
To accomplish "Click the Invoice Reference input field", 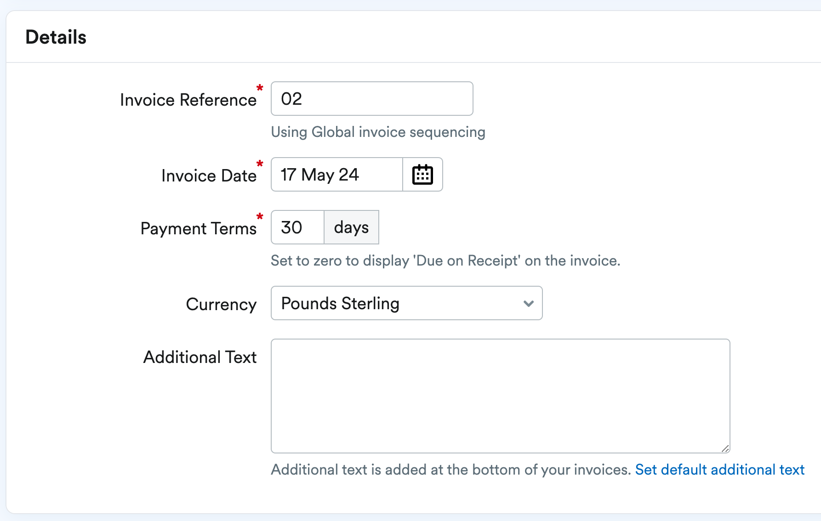I will pos(372,99).
